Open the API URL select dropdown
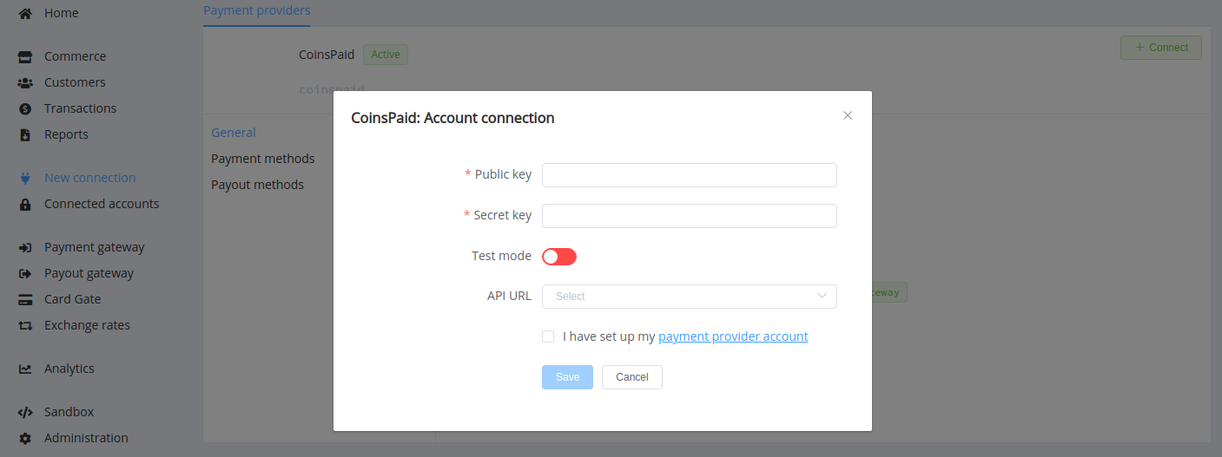This screenshot has height=457, width=1222. [x=690, y=297]
